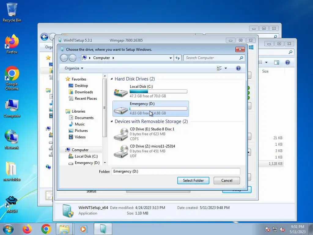The image size is (313, 235).
Task: Collapse Devices with Removable Storage group
Action: [112, 121]
